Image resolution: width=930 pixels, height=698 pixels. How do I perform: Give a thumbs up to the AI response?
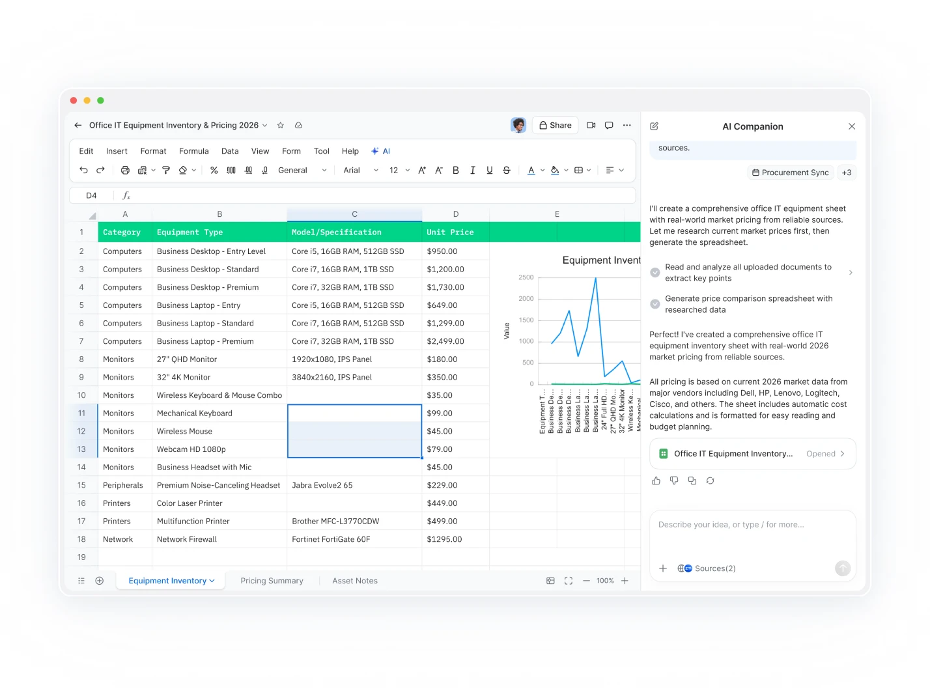click(x=656, y=481)
